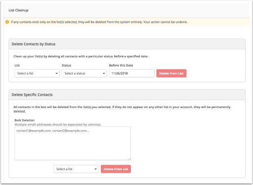
Task: Click the caret arrow on Status dropdown
Action: (x=104, y=74)
